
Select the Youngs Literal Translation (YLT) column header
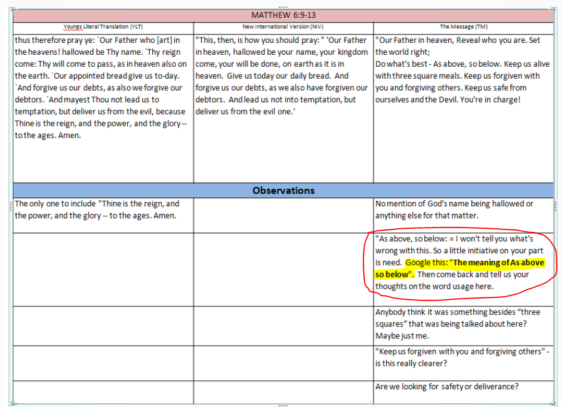pyautogui.click(x=103, y=27)
